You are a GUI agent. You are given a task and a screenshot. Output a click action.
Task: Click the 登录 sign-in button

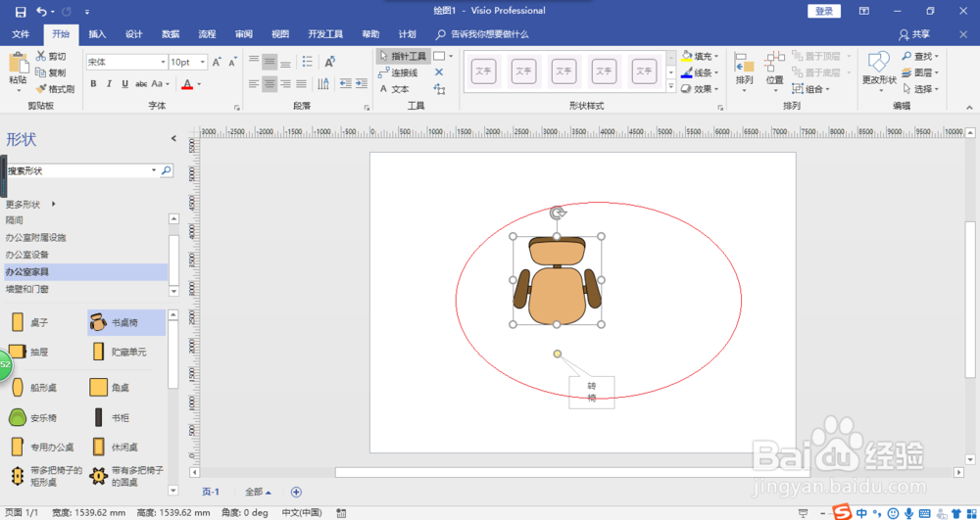(824, 11)
